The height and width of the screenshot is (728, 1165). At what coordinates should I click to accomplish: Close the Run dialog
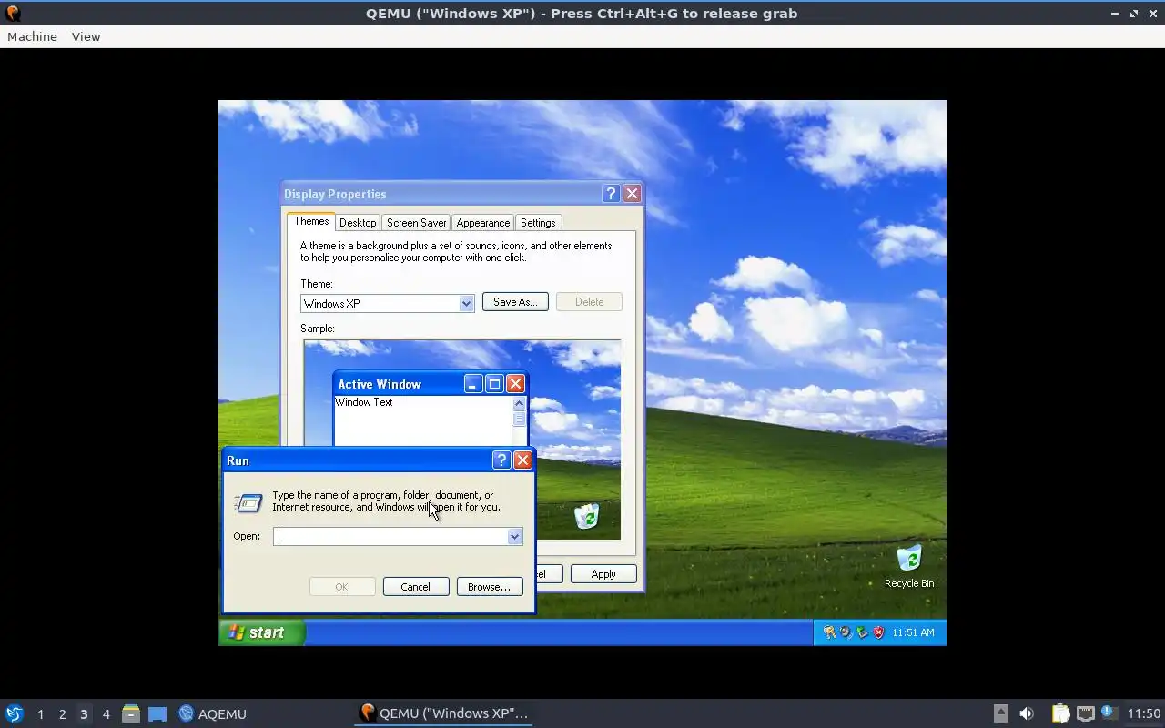(522, 460)
